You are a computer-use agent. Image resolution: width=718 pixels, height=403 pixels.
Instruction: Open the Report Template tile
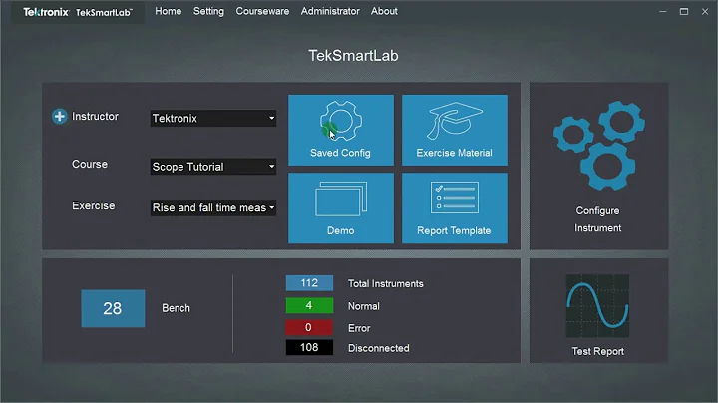(455, 207)
